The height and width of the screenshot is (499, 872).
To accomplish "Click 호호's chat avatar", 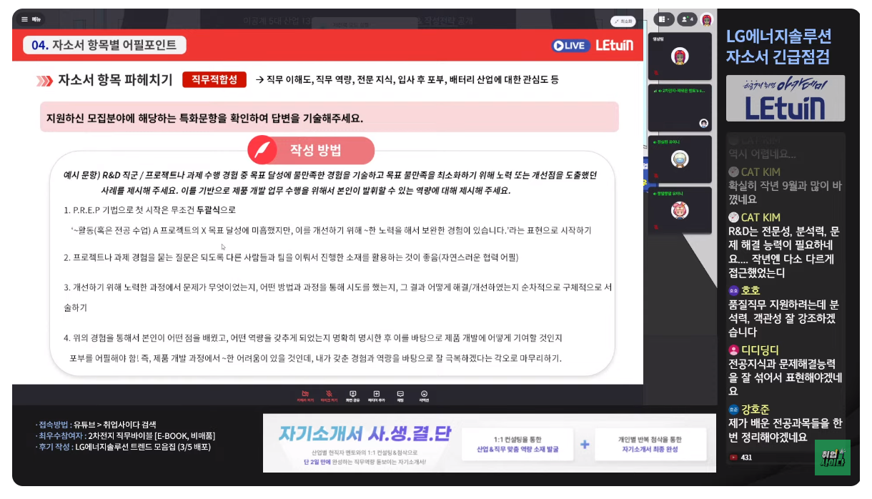I will tap(733, 291).
